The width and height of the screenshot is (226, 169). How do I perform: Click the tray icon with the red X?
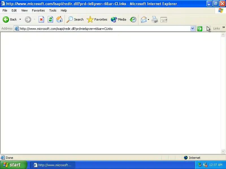(x=205, y=165)
